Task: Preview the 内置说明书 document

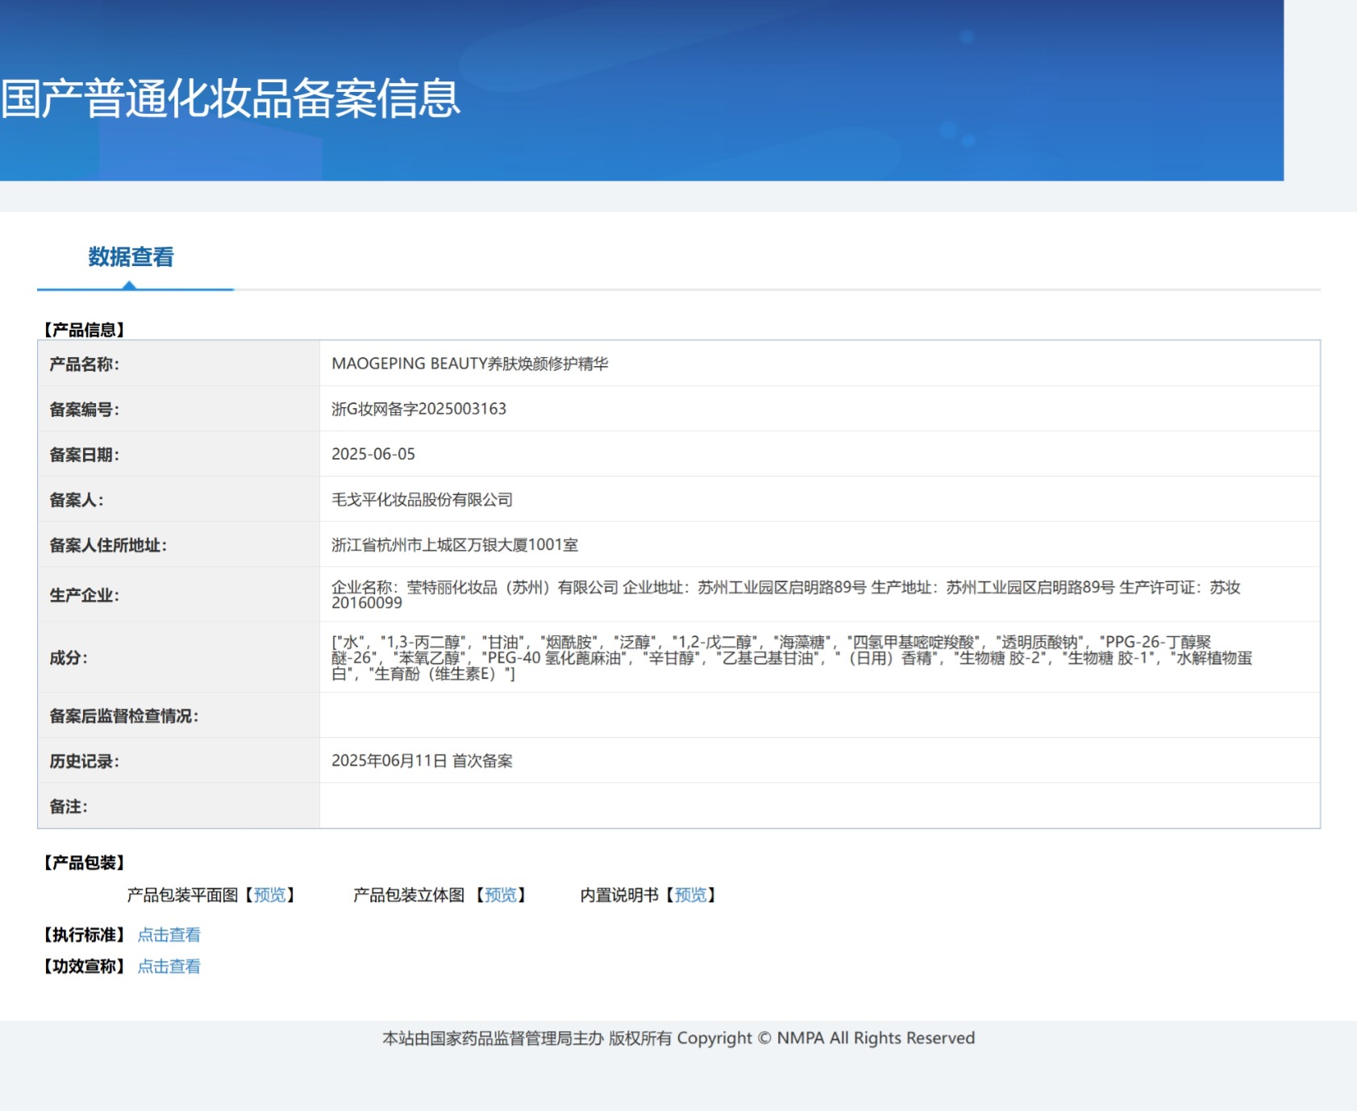Action: (691, 895)
